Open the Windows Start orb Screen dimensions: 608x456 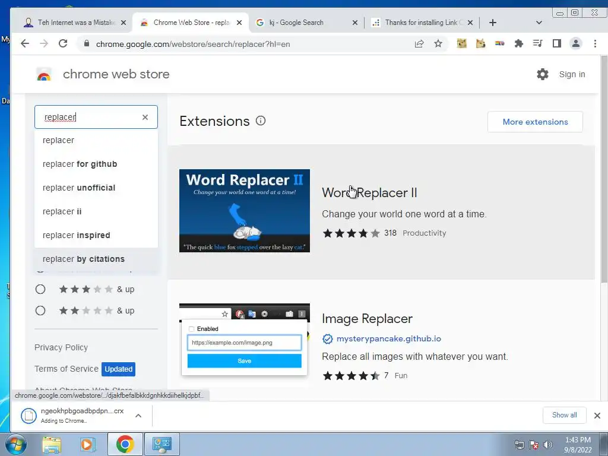coord(15,444)
